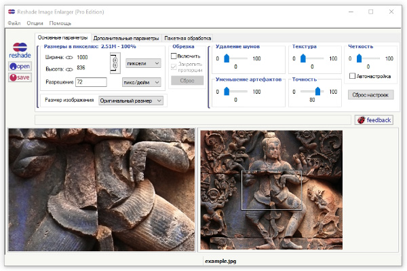Click the Сброс crop button
Screen dimensions: 407x271
[x=187, y=81]
